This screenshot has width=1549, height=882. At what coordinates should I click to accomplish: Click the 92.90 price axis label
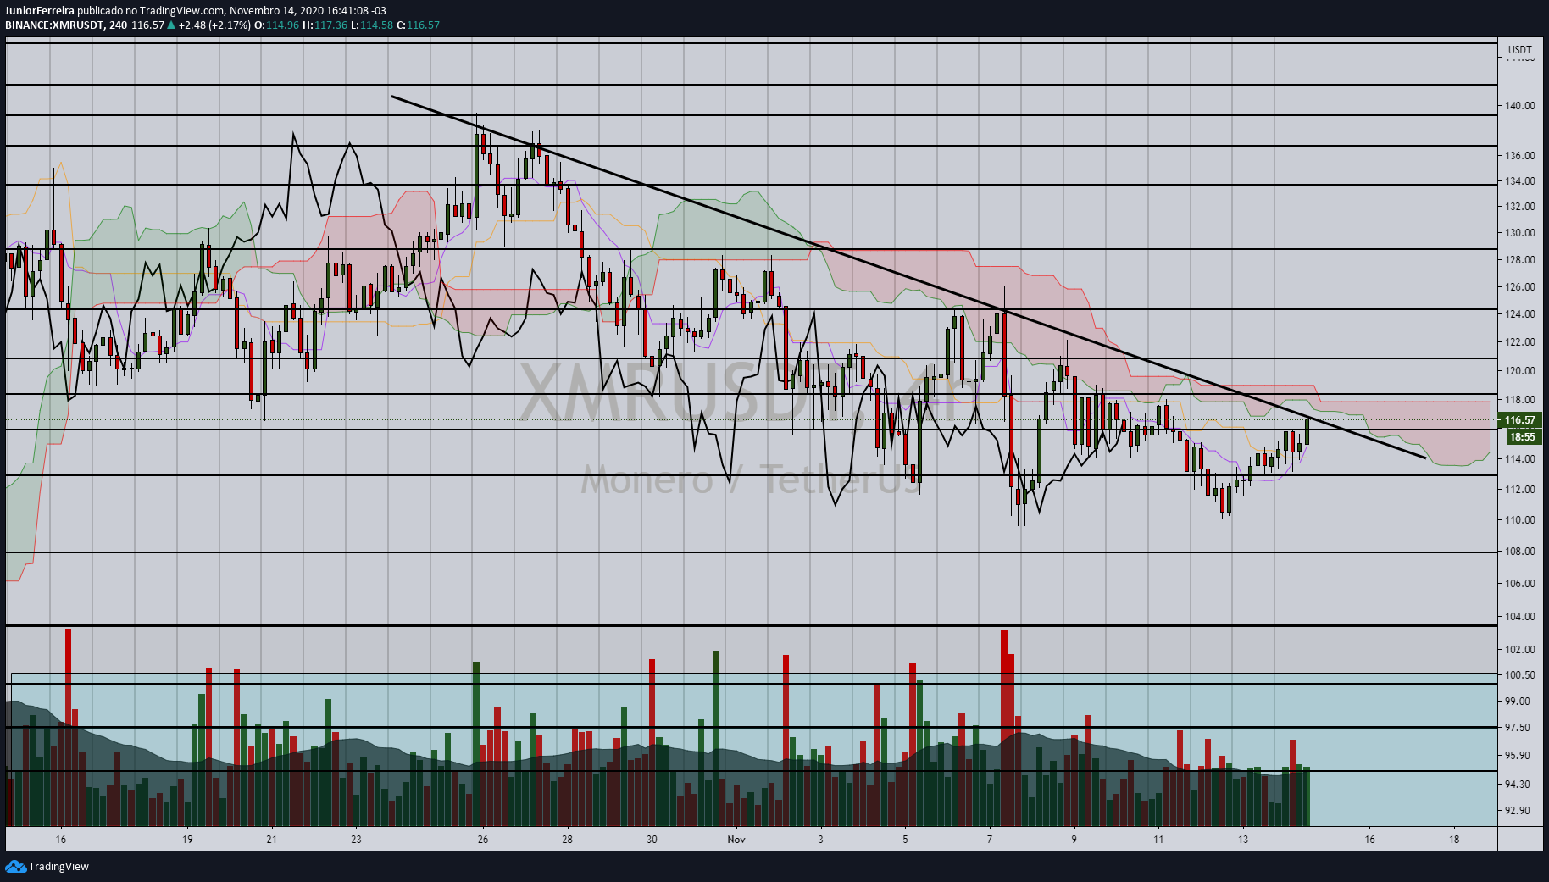1518,811
